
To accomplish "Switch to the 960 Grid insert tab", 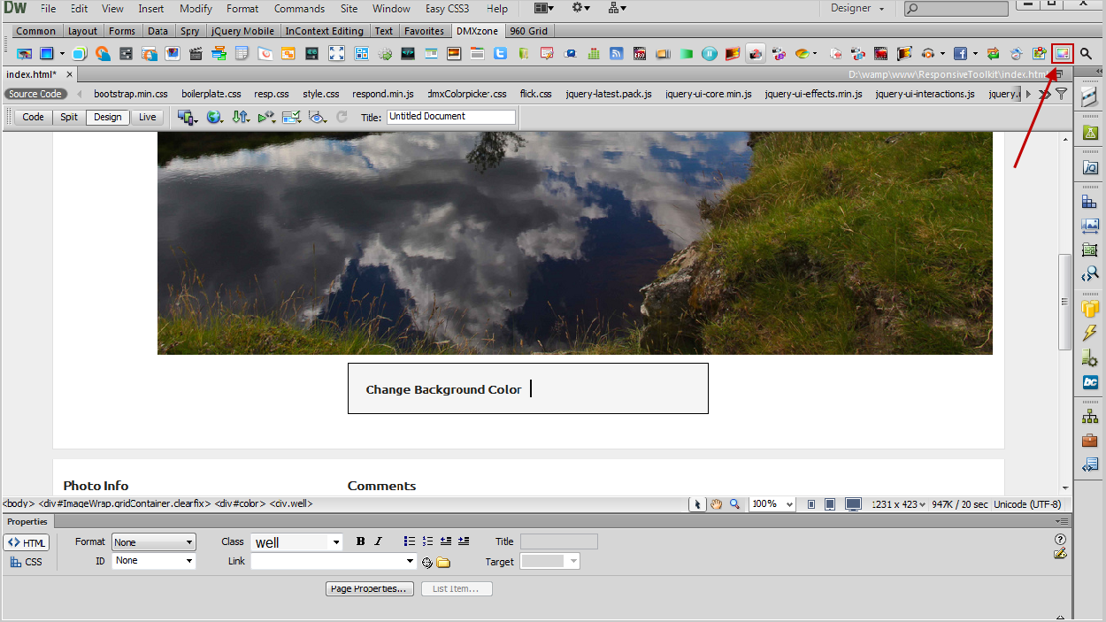I will 528,31.
